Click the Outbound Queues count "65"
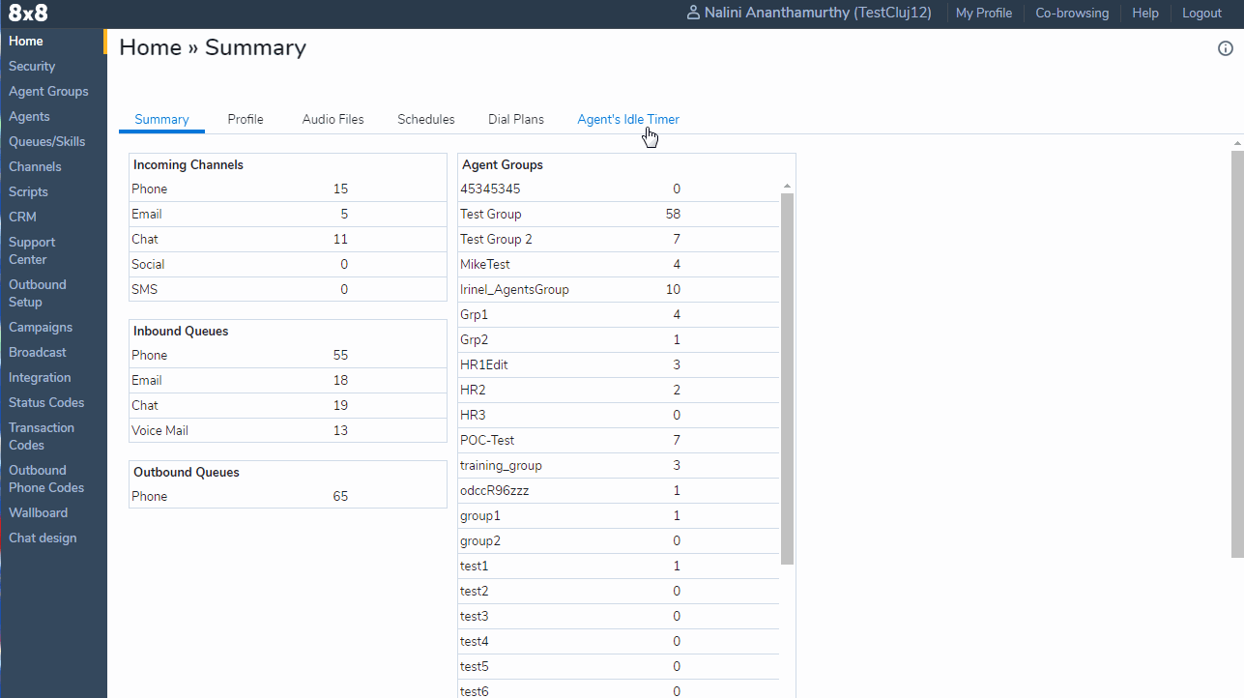This screenshot has height=698, width=1244. tap(340, 496)
